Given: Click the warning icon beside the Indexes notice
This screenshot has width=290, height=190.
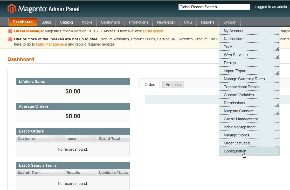Looking at the screenshot, I should 10,39.
